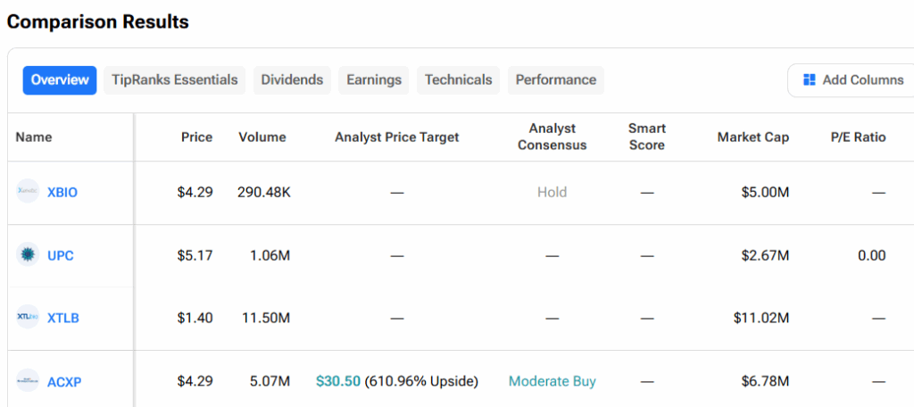Switch to the Overview tab
This screenshot has width=914, height=407.
(60, 80)
